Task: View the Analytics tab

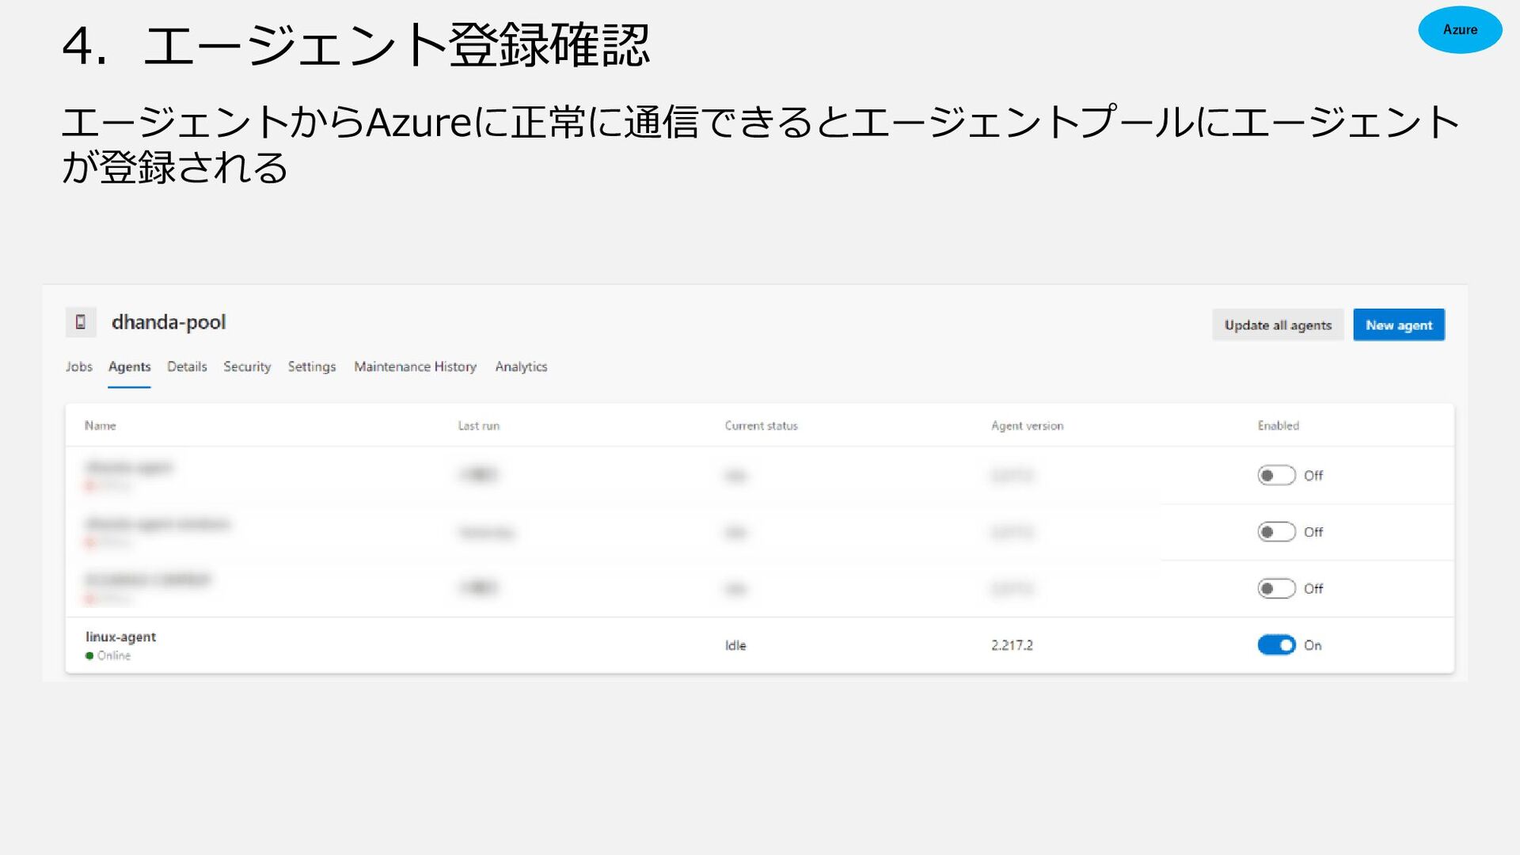Action: tap(521, 367)
